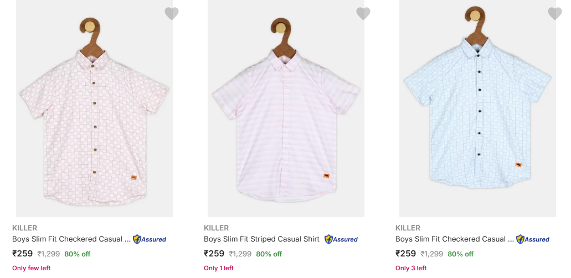Toggle wishlist heart on striped shirt

(363, 14)
